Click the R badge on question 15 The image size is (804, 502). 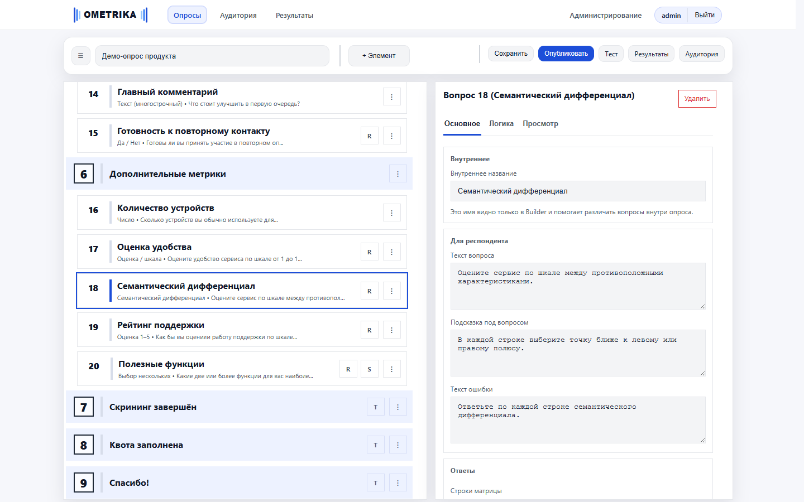pyautogui.click(x=370, y=136)
